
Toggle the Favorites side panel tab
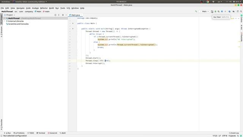click(2, 124)
